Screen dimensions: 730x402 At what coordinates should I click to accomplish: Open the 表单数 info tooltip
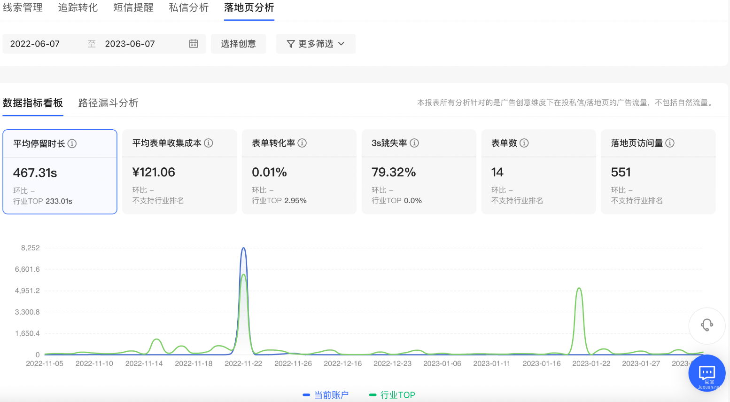coord(523,143)
